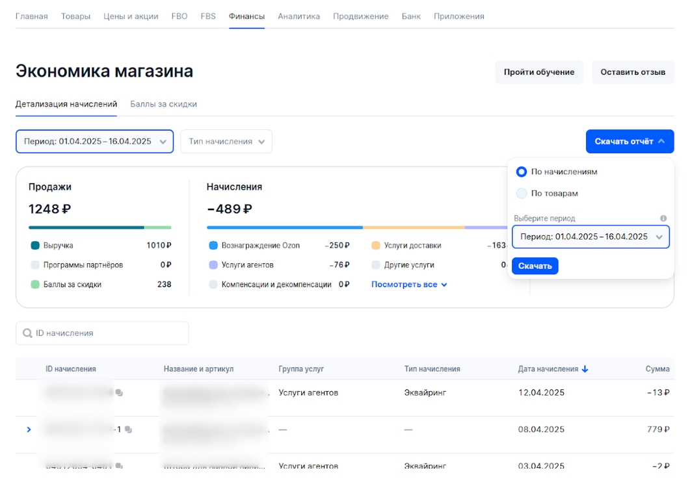This screenshot has height=488, width=690.
Task: Switch to the FBS tab
Action: (208, 16)
